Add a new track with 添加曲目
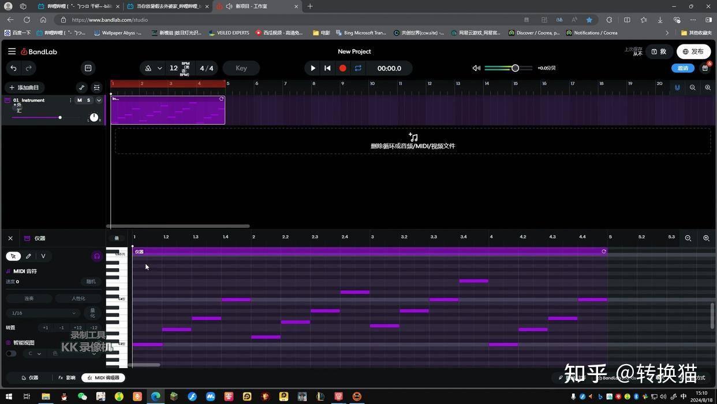717x404 pixels. [x=24, y=87]
